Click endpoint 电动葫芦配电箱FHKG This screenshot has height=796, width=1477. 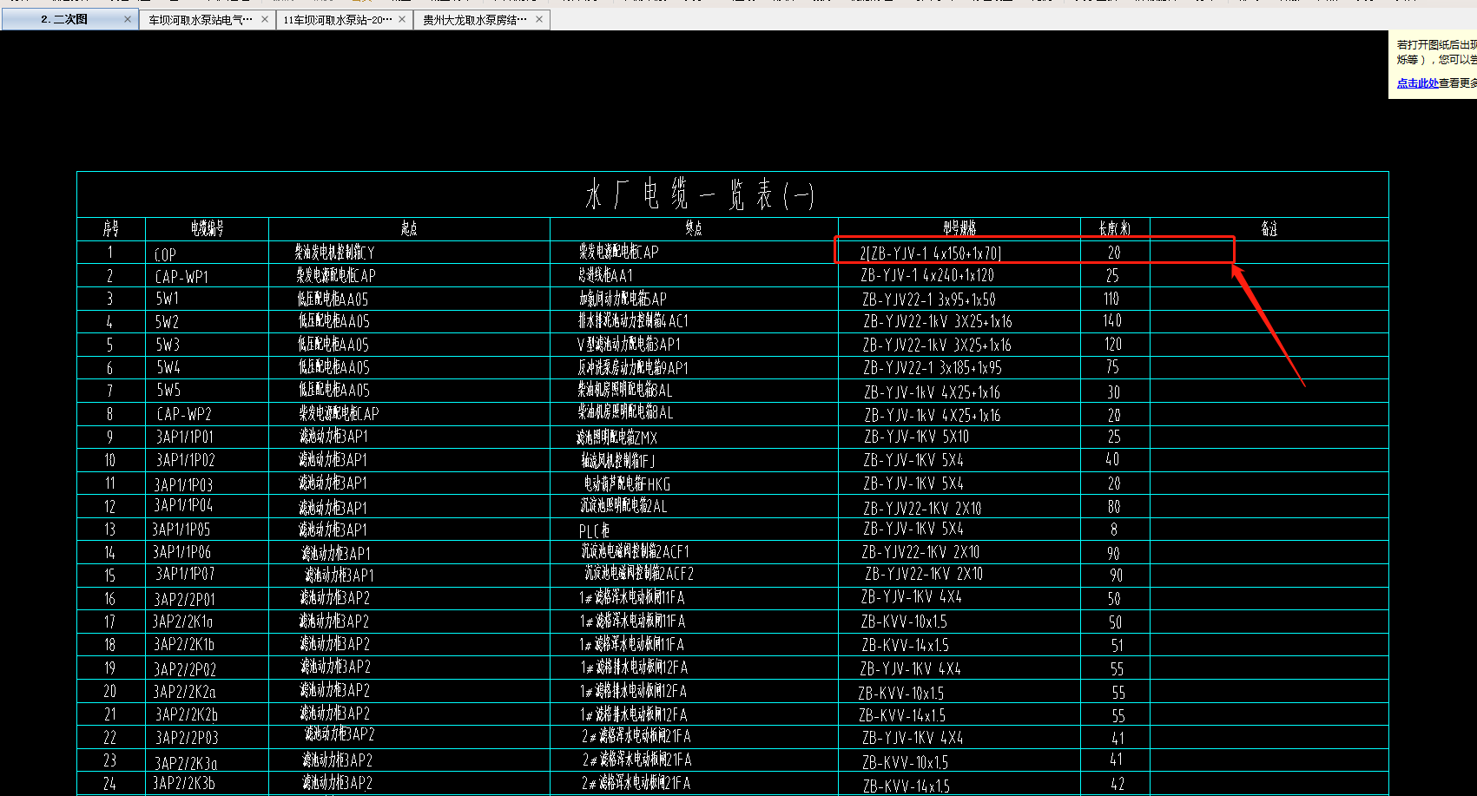point(627,484)
